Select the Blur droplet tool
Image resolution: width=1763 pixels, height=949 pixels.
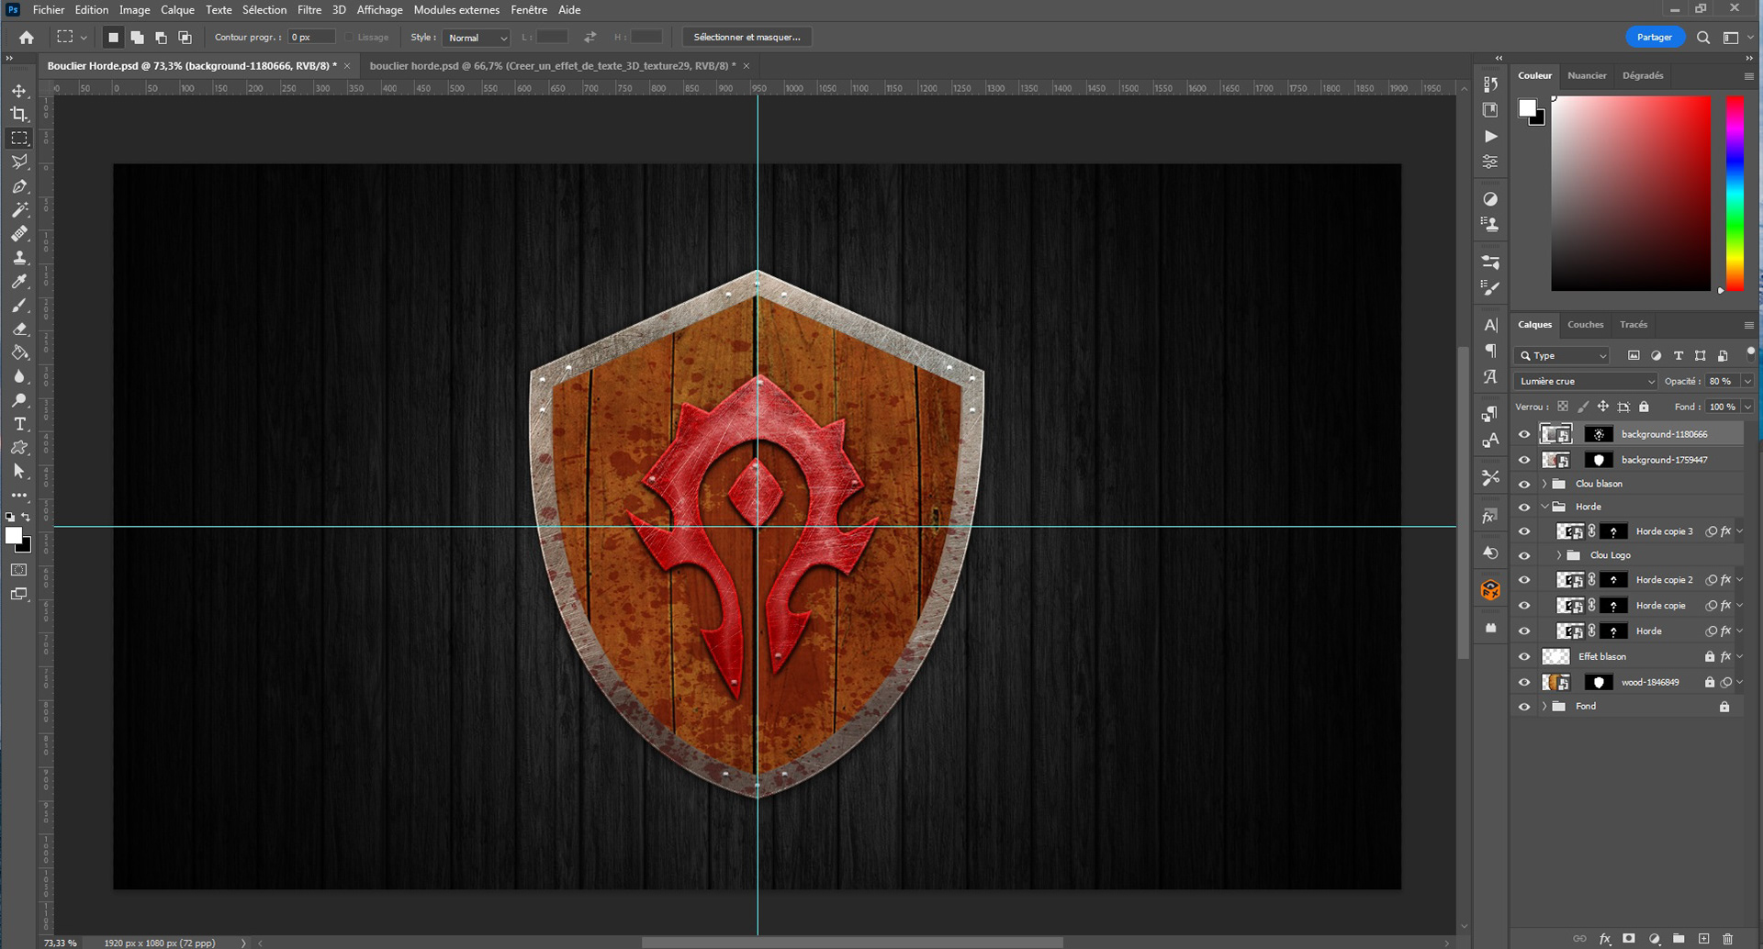(x=19, y=377)
